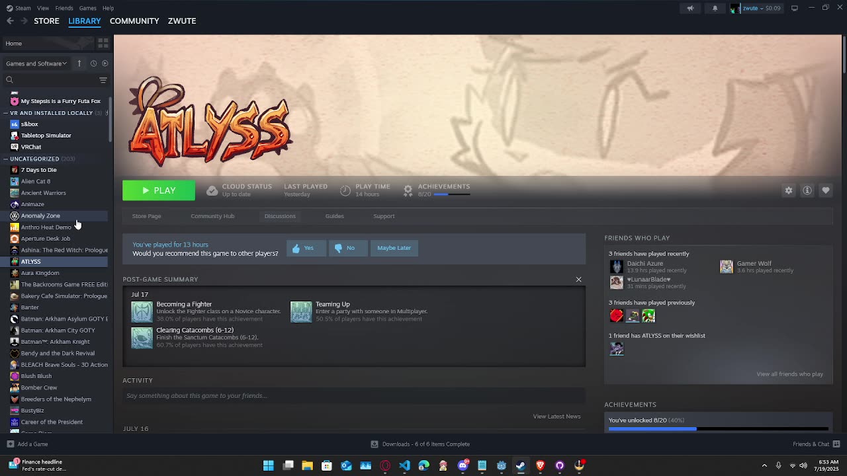This screenshot has width=847, height=476.
Task: Open Visual Studio Code from taskbar
Action: point(404,465)
